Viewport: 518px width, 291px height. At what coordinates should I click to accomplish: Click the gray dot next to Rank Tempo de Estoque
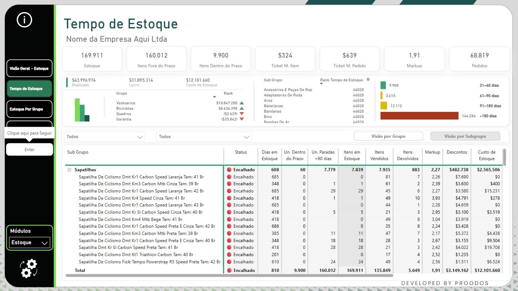tap(368, 79)
